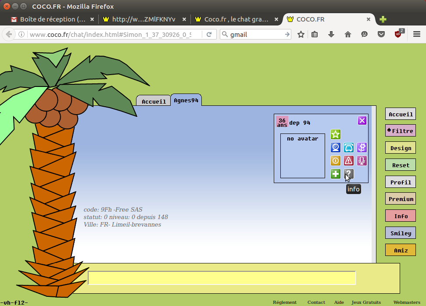Close the active COCO.FR browser tab
Viewport: 426px width, 306px height.
(x=369, y=19)
